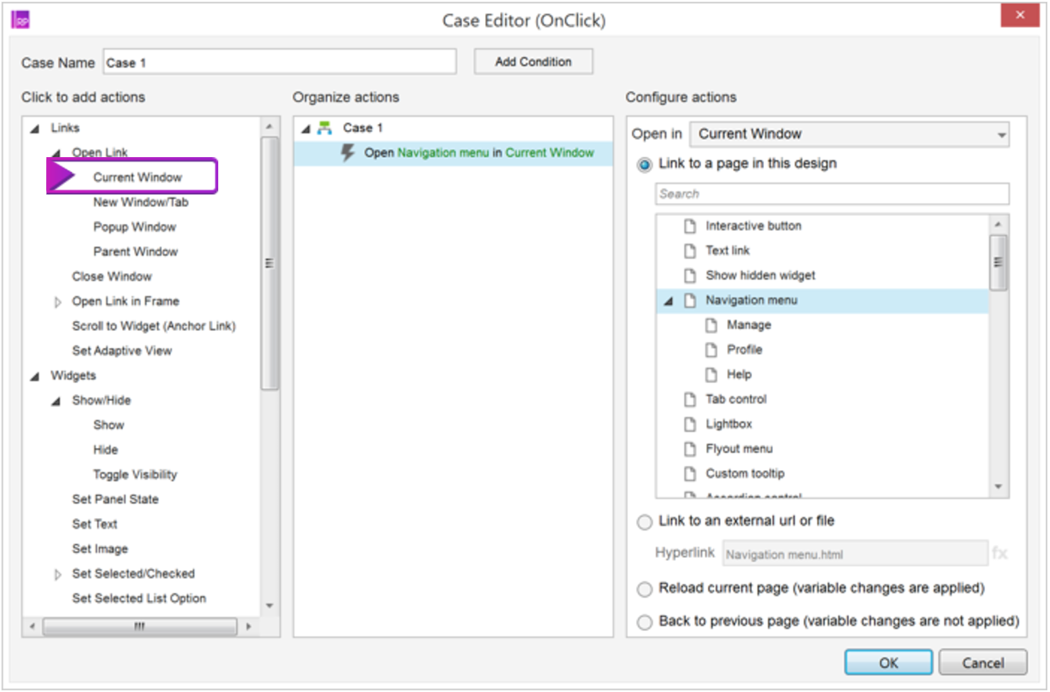Screen dimensions: 1050x692
Task: Click the Interactive button page icon
Action: [x=690, y=225]
